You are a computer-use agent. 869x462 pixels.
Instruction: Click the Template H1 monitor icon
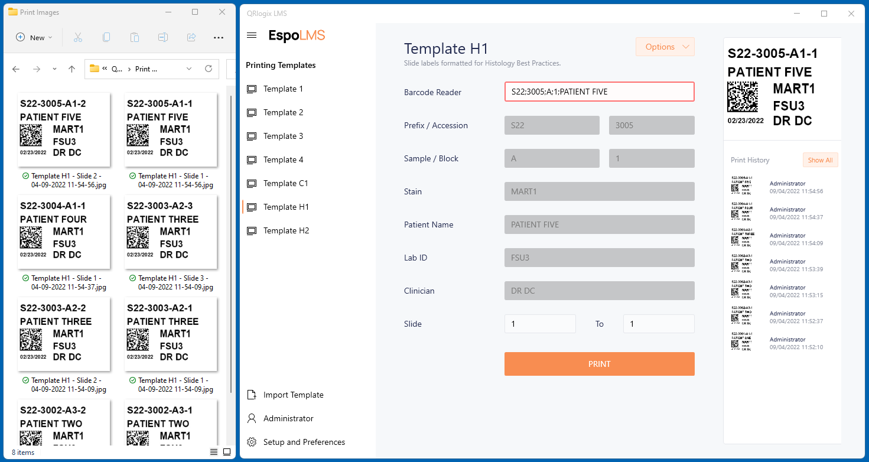[x=252, y=207]
